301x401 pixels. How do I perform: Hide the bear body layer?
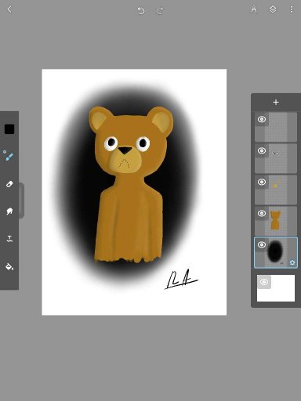coord(262,213)
